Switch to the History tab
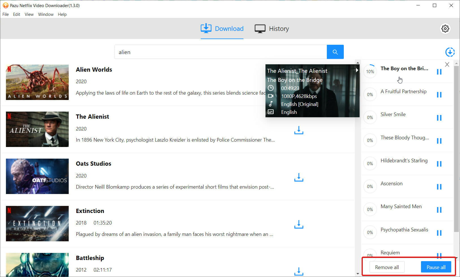The image size is (460, 277). pos(272,29)
